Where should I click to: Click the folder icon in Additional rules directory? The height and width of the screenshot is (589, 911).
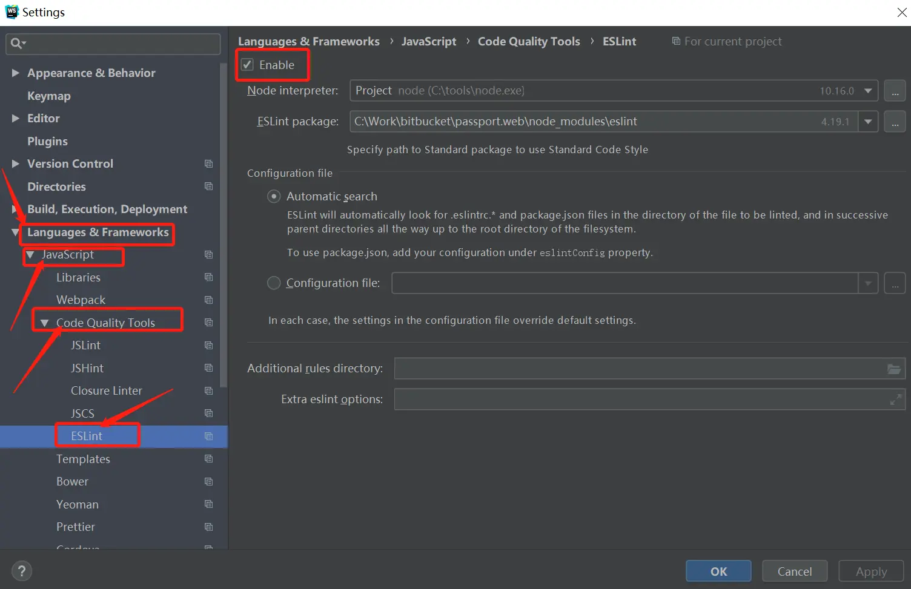893,369
